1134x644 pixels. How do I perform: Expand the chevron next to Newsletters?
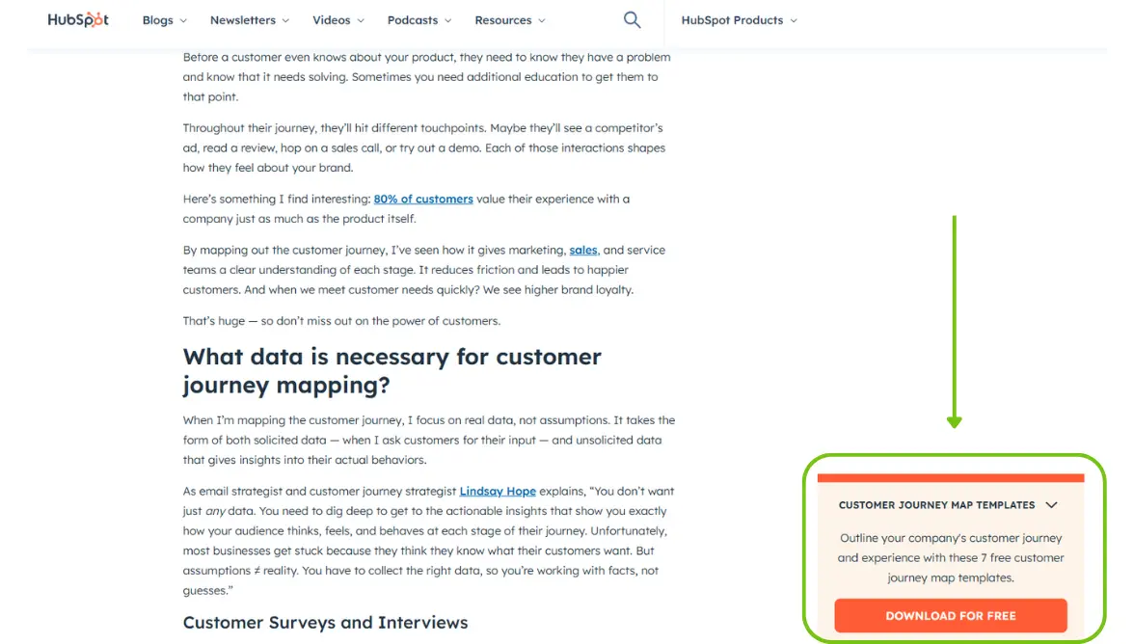(285, 21)
